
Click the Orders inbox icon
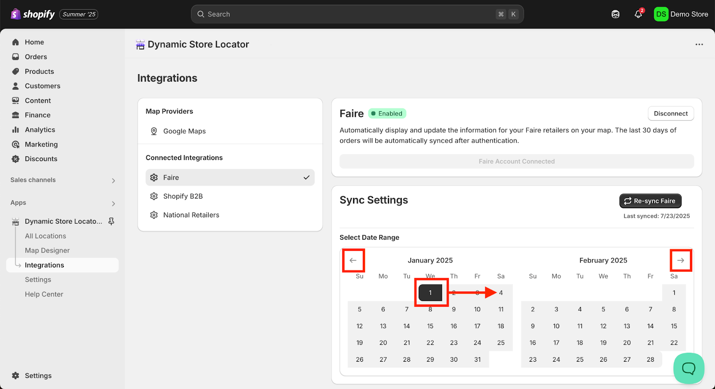(x=16, y=57)
